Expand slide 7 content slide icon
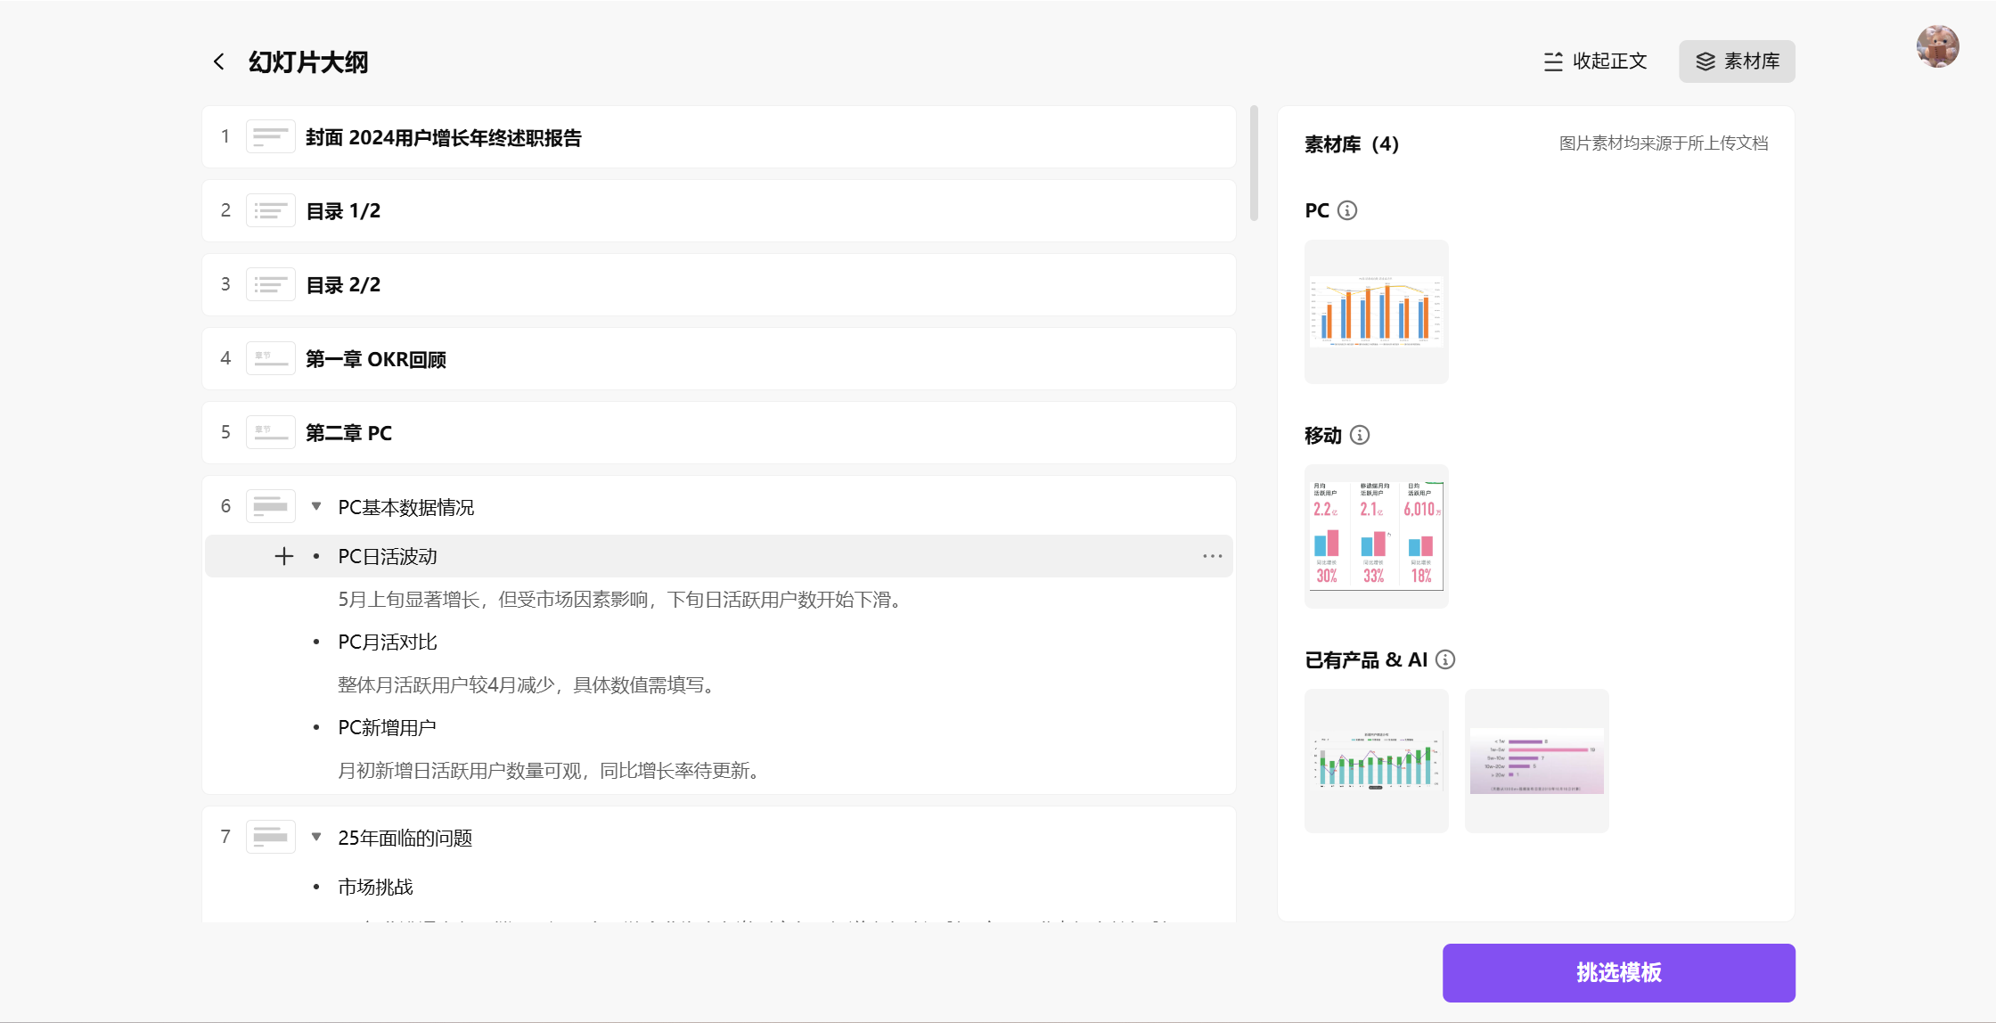1996x1023 pixels. tap(270, 836)
